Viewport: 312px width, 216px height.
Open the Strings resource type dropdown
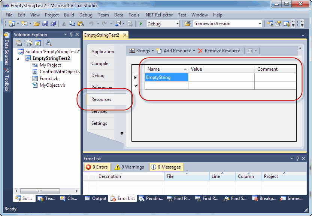pyautogui.click(x=140, y=51)
